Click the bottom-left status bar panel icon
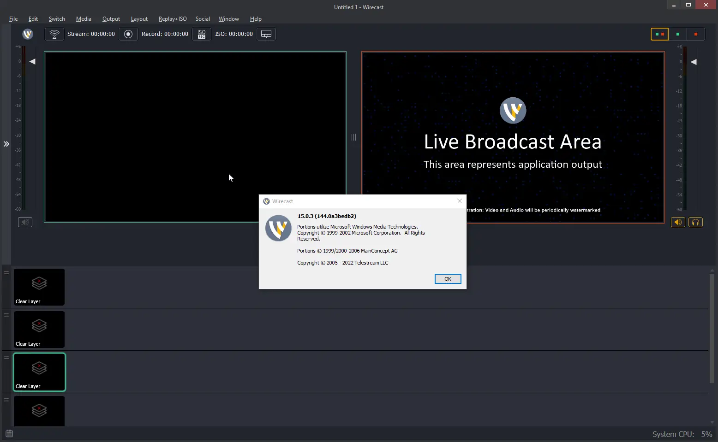718x442 pixels. [9, 433]
